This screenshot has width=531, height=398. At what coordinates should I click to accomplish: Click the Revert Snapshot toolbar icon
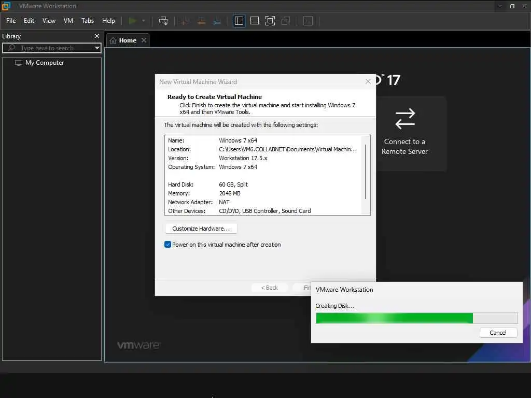click(201, 21)
